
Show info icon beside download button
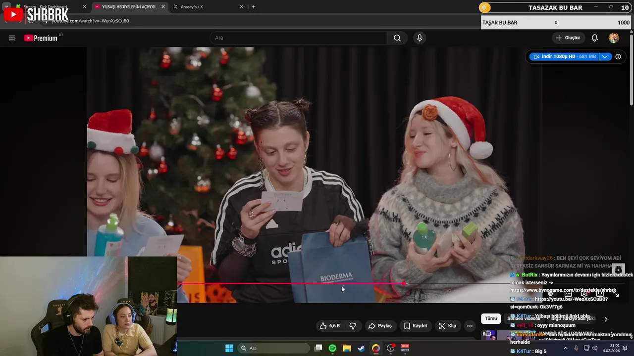618,56
